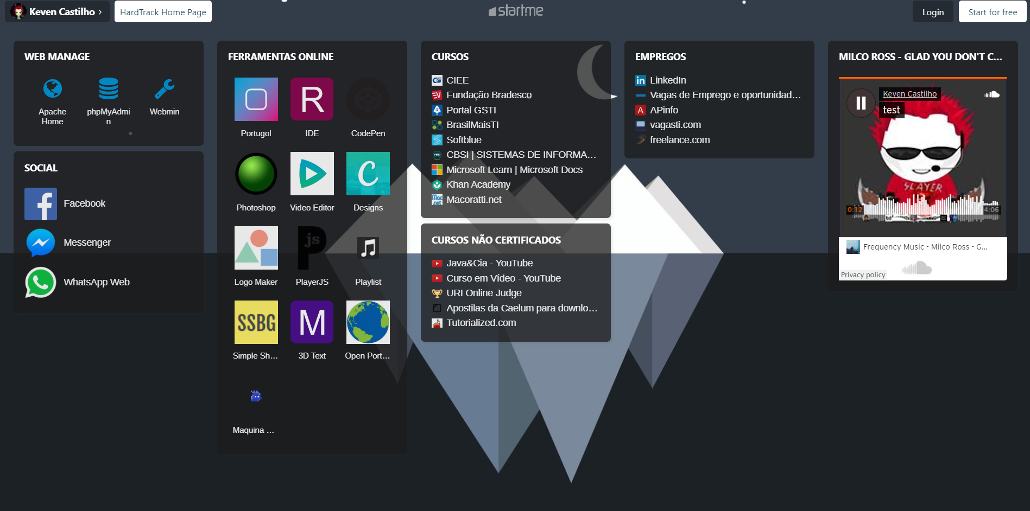Open the CodePen icon
The width and height of the screenshot is (1030, 511).
(x=368, y=99)
